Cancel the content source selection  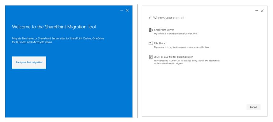253,107
